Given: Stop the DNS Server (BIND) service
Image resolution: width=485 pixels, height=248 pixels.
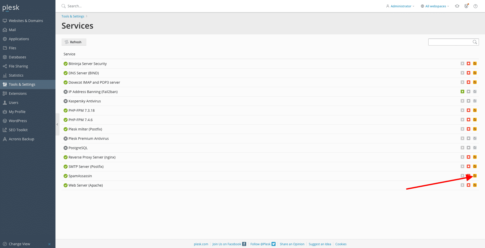Looking at the screenshot, I should point(469,73).
